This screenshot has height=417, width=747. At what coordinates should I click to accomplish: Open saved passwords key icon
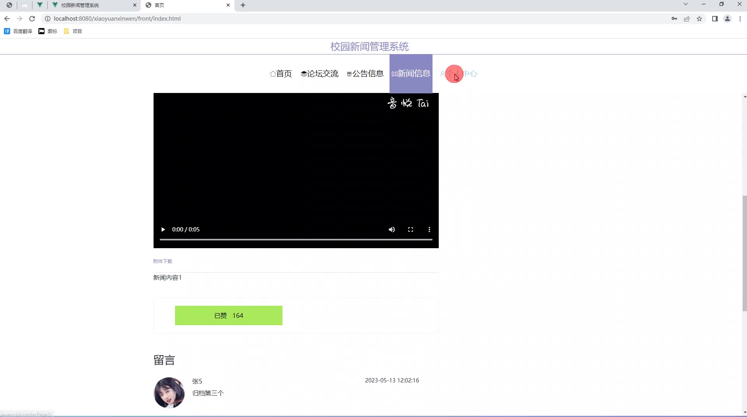674,19
